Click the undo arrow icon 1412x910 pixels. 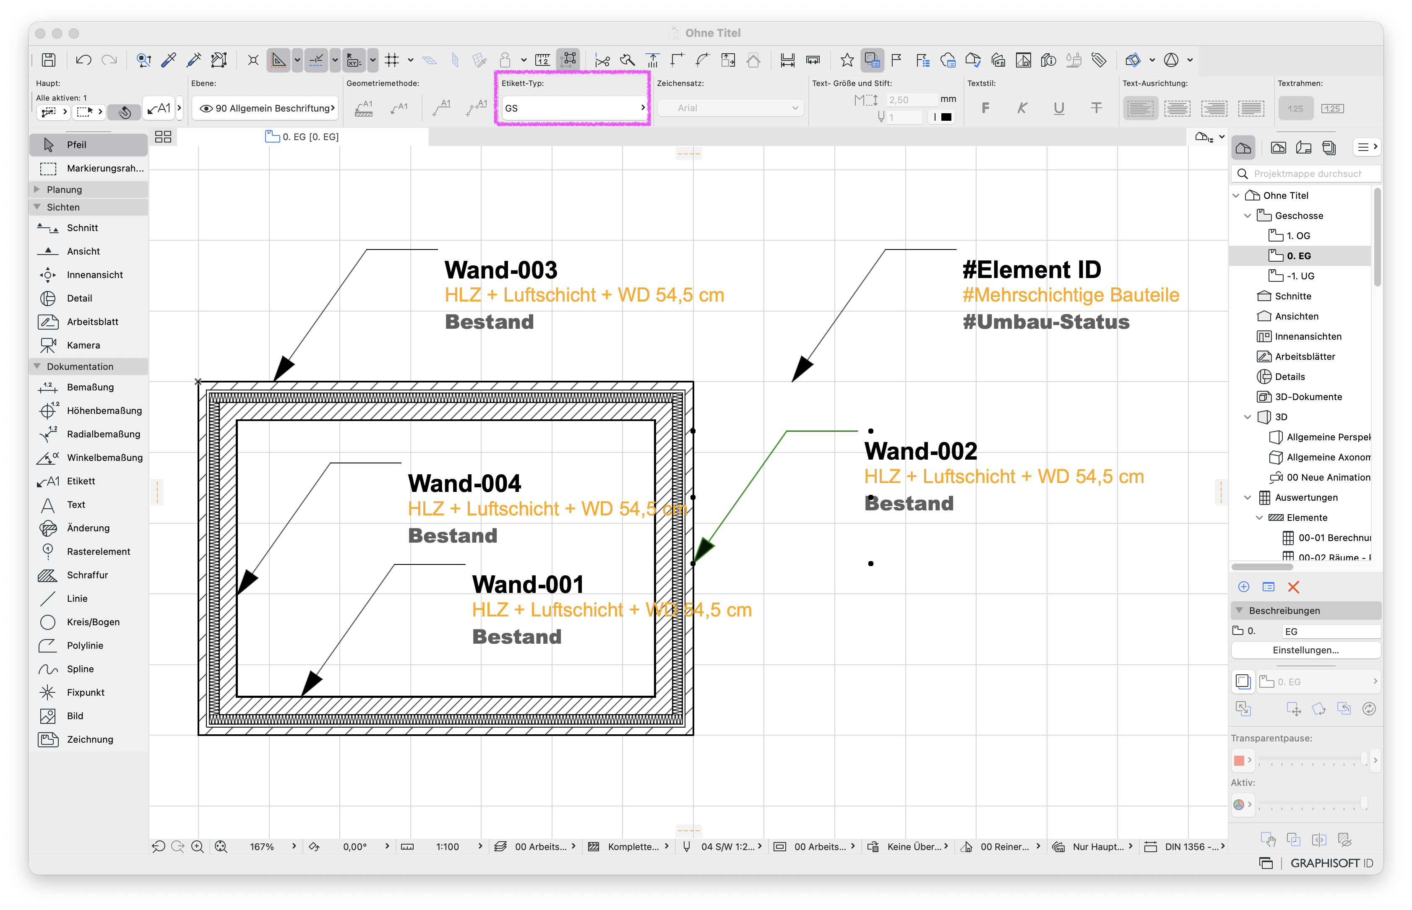pyautogui.click(x=83, y=60)
